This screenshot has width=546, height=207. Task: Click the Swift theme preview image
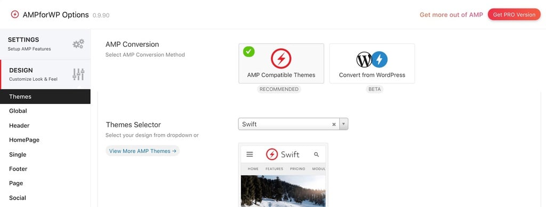pyautogui.click(x=283, y=175)
